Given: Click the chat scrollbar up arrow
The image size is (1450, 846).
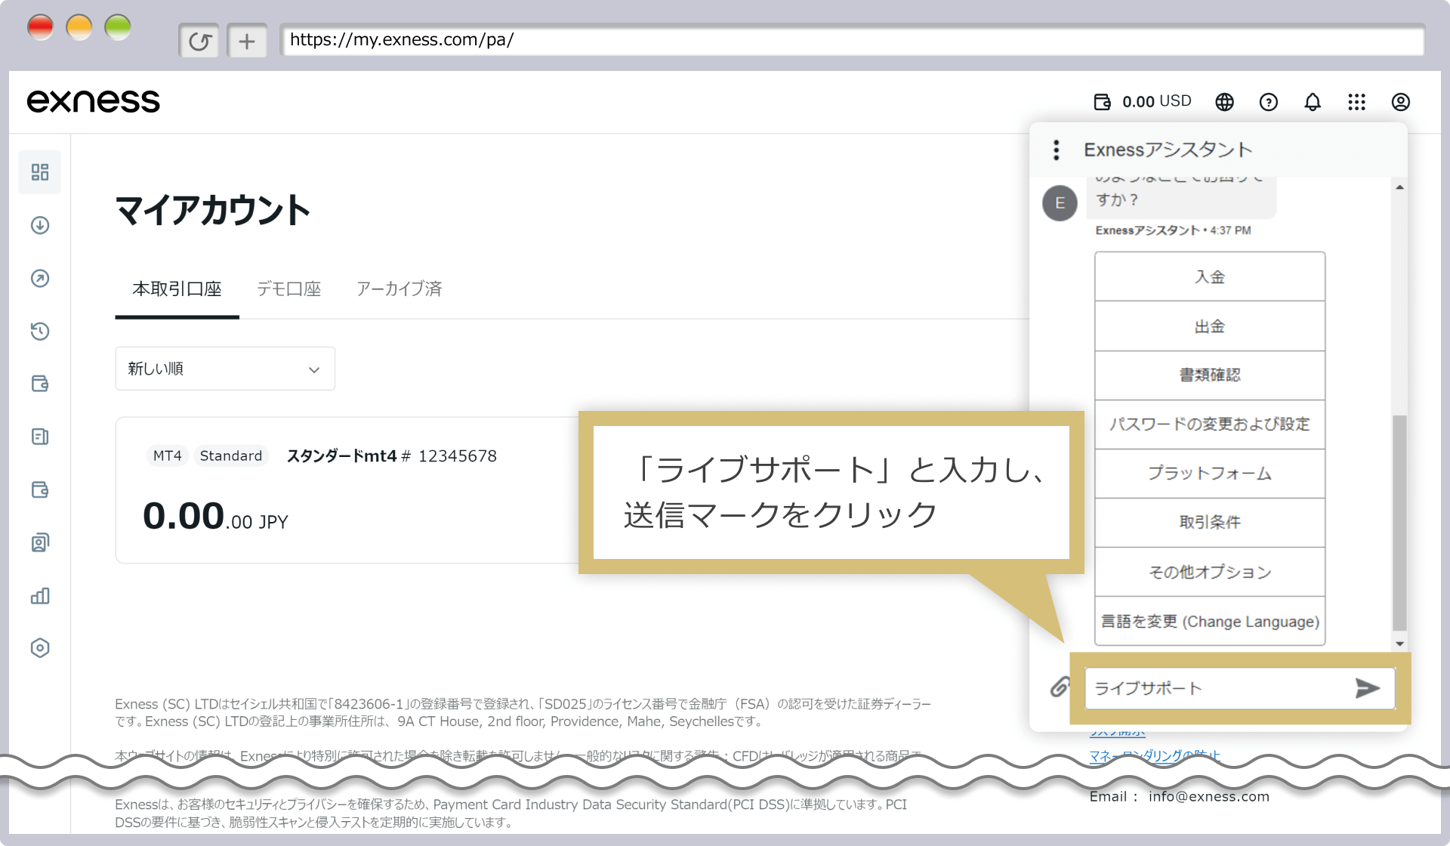Looking at the screenshot, I should click(1399, 187).
